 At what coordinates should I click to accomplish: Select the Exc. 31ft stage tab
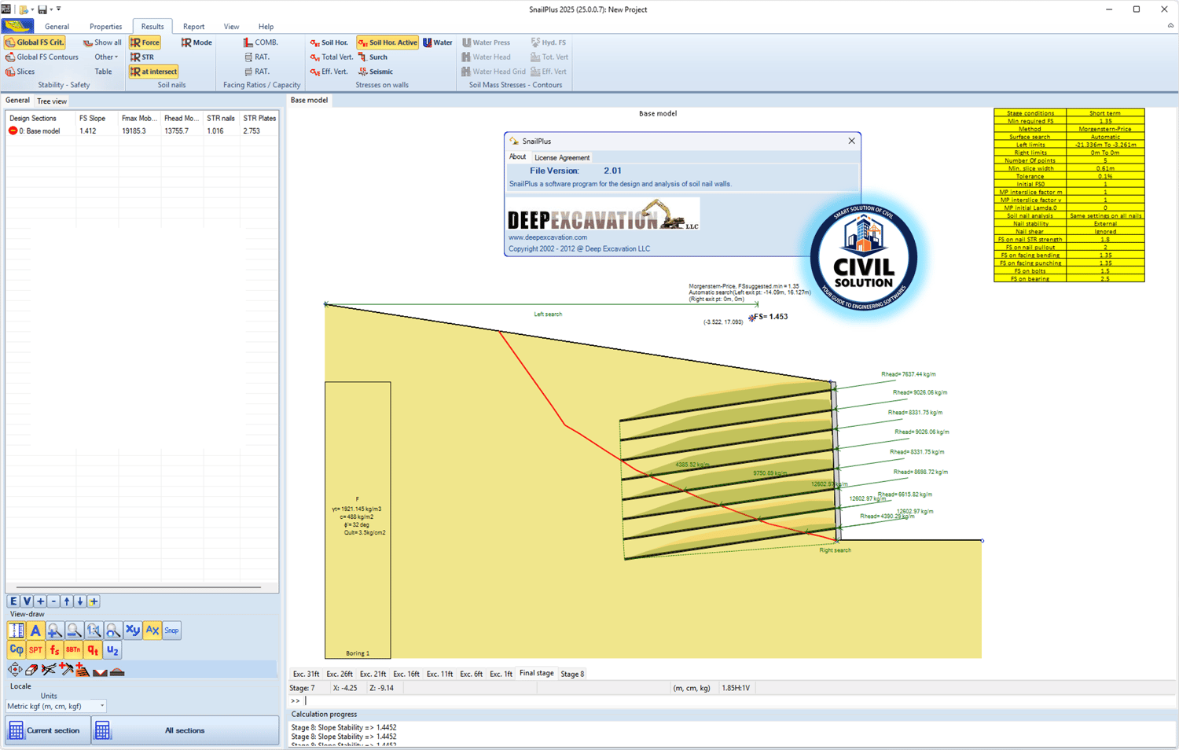pyautogui.click(x=306, y=674)
